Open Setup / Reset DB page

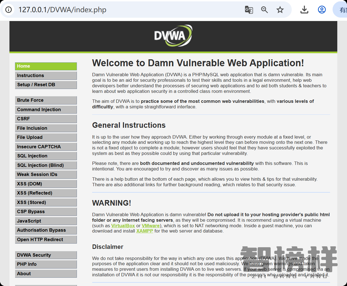[x=46, y=85]
